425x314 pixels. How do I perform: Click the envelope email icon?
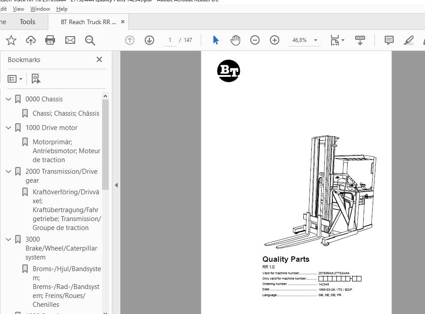click(x=70, y=40)
